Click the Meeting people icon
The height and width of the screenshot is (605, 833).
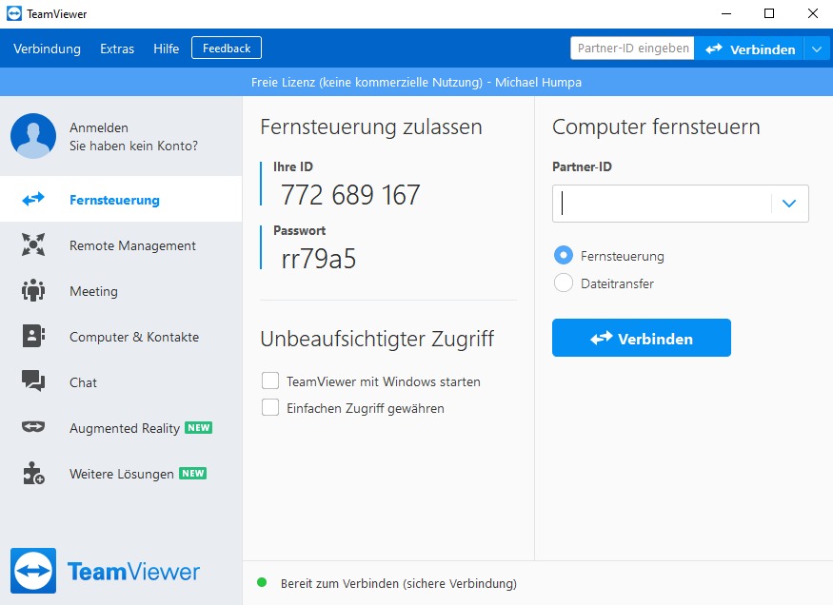click(33, 290)
